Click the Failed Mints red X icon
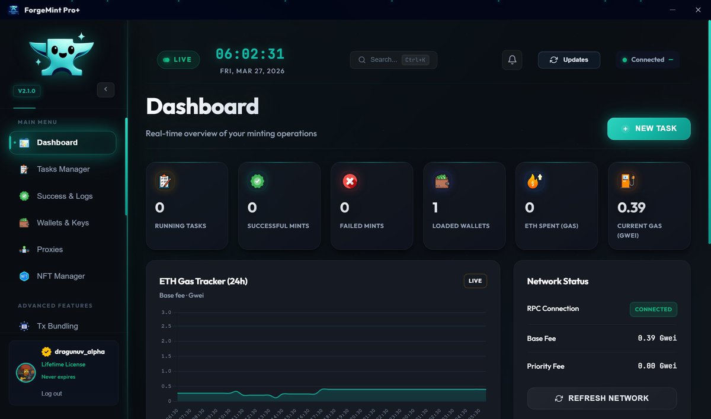 tap(349, 181)
